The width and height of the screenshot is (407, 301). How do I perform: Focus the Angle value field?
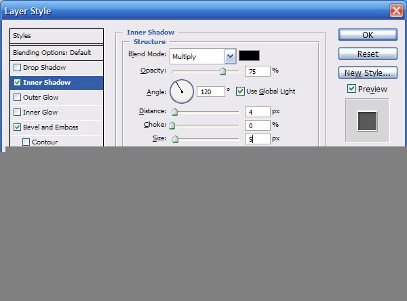click(x=211, y=92)
